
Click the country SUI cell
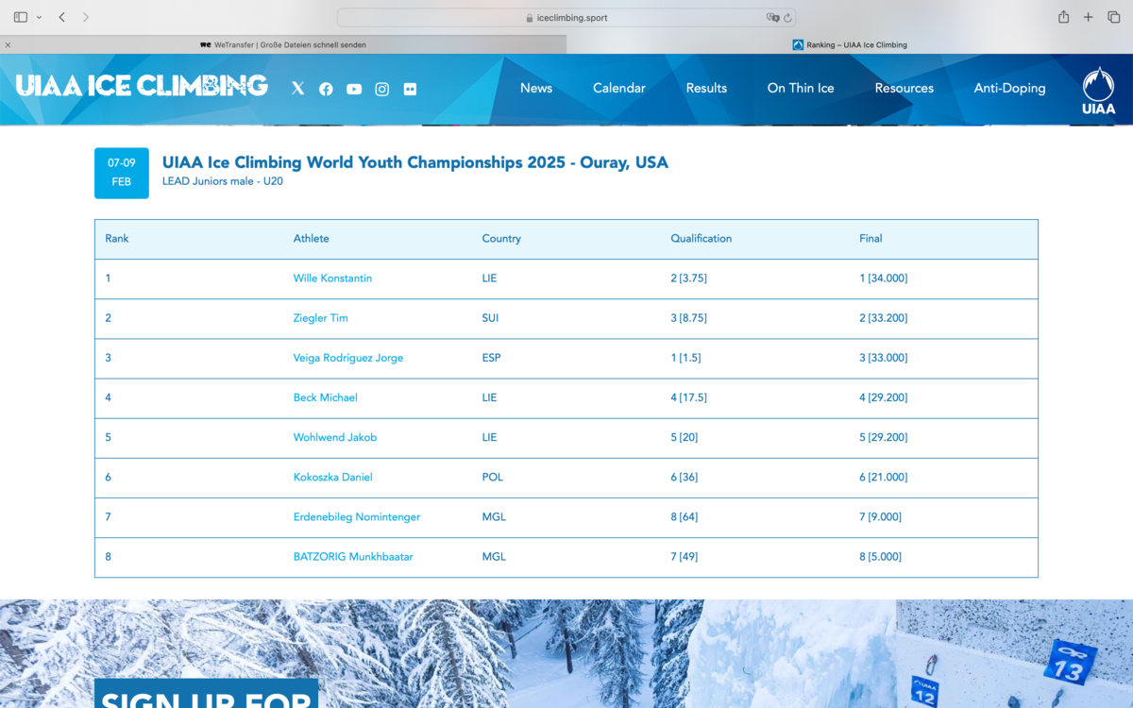tap(491, 318)
